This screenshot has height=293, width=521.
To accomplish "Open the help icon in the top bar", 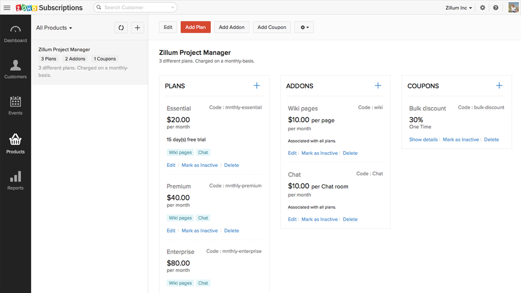I will (x=496, y=8).
